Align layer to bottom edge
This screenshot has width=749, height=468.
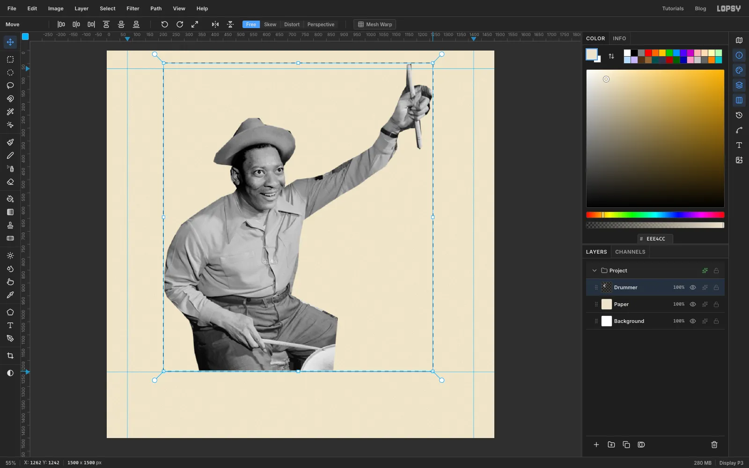pos(136,24)
